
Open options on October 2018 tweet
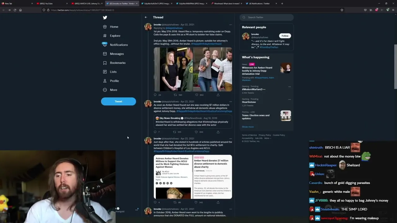[x=230, y=209]
